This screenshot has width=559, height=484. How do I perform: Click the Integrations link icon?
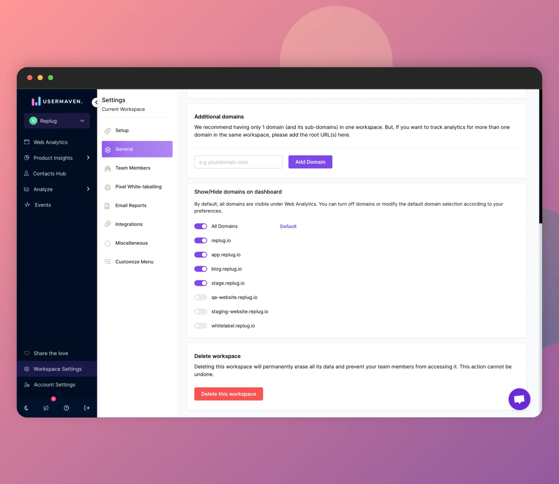click(x=108, y=224)
